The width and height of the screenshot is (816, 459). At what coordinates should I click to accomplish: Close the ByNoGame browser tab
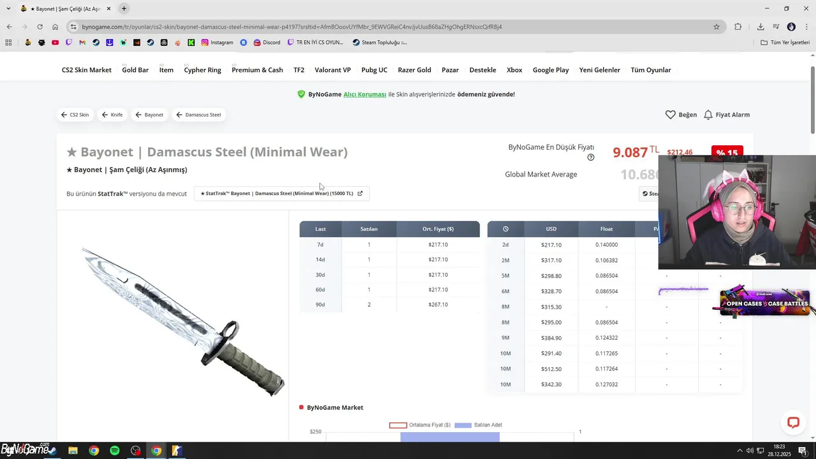pyautogui.click(x=108, y=9)
